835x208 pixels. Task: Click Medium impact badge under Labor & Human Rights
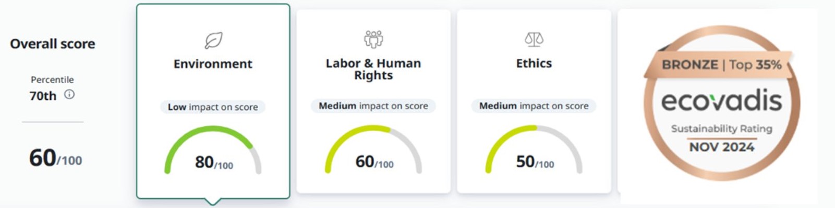[373, 106]
